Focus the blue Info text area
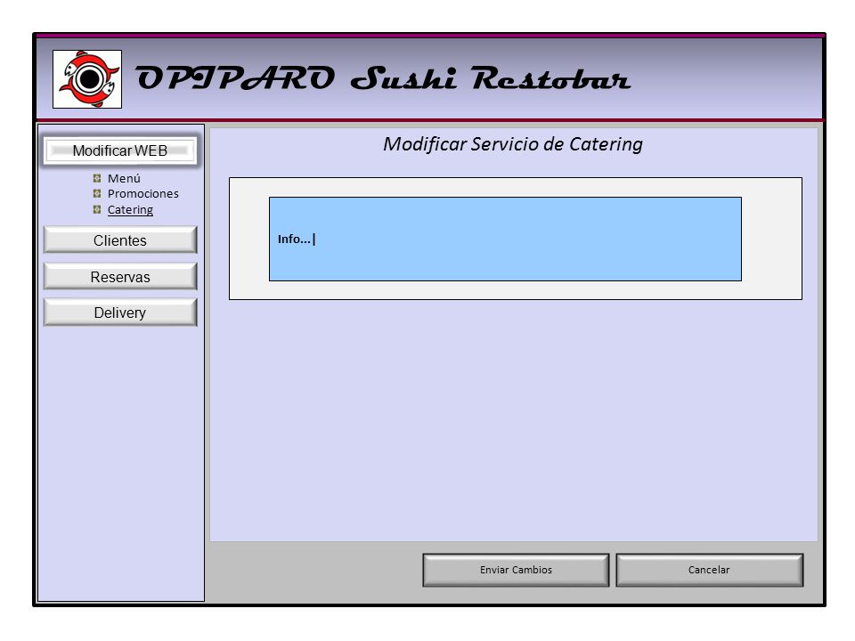The image size is (855, 641). [x=505, y=239]
